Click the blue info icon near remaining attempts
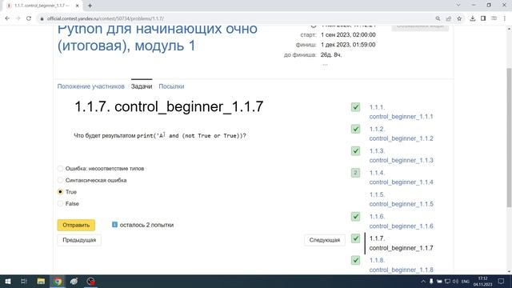This screenshot has width=512, height=288. [114, 225]
